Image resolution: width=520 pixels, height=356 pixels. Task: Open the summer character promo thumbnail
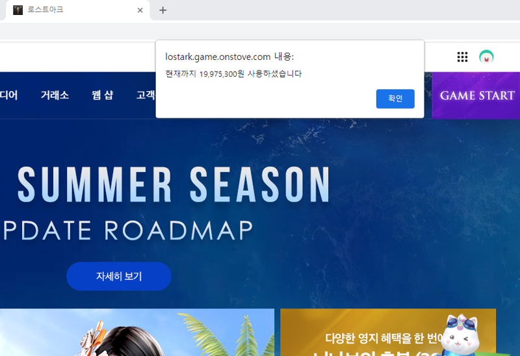tap(137, 332)
